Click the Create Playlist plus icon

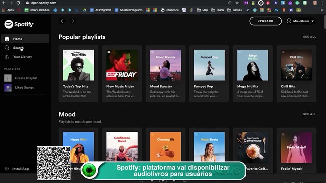point(8,78)
